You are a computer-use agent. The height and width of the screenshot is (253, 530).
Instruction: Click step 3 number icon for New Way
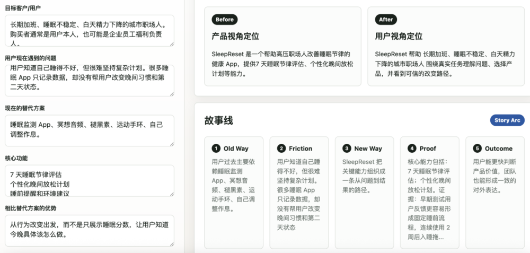347,149
